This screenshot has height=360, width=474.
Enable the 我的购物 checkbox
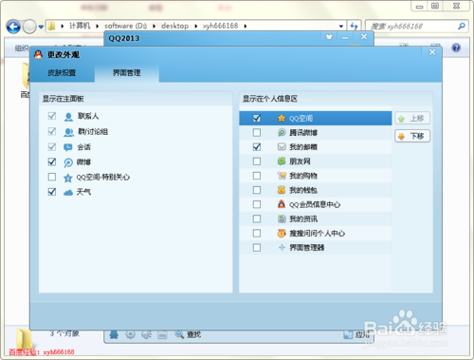257,176
